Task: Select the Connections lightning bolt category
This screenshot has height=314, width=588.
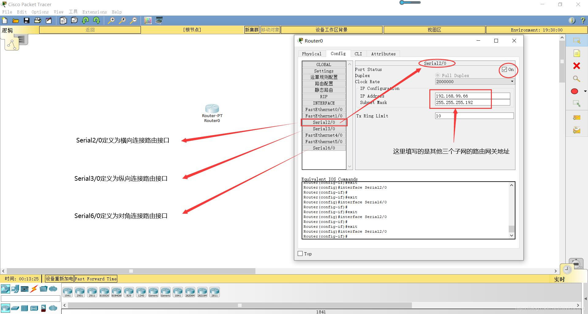Action: [x=34, y=289]
